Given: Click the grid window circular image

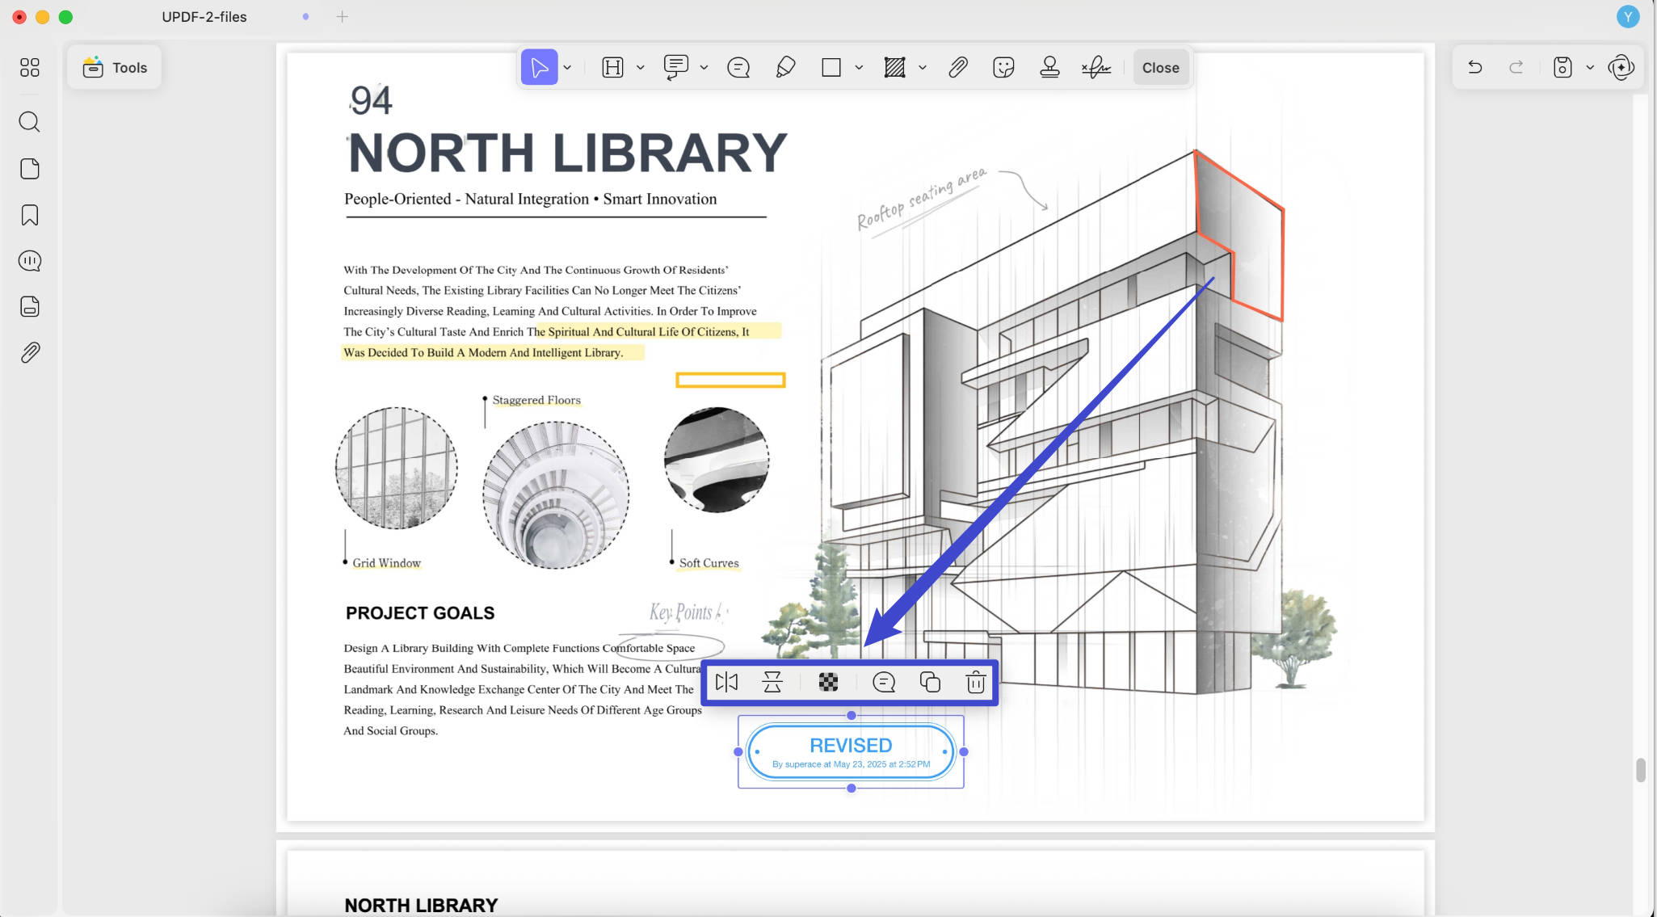Looking at the screenshot, I should [x=397, y=468].
